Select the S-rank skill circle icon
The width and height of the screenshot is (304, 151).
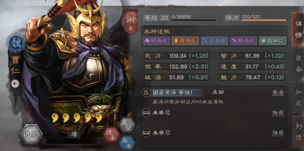click(146, 93)
